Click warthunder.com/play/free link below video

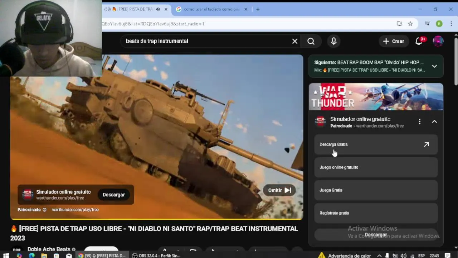click(75, 210)
